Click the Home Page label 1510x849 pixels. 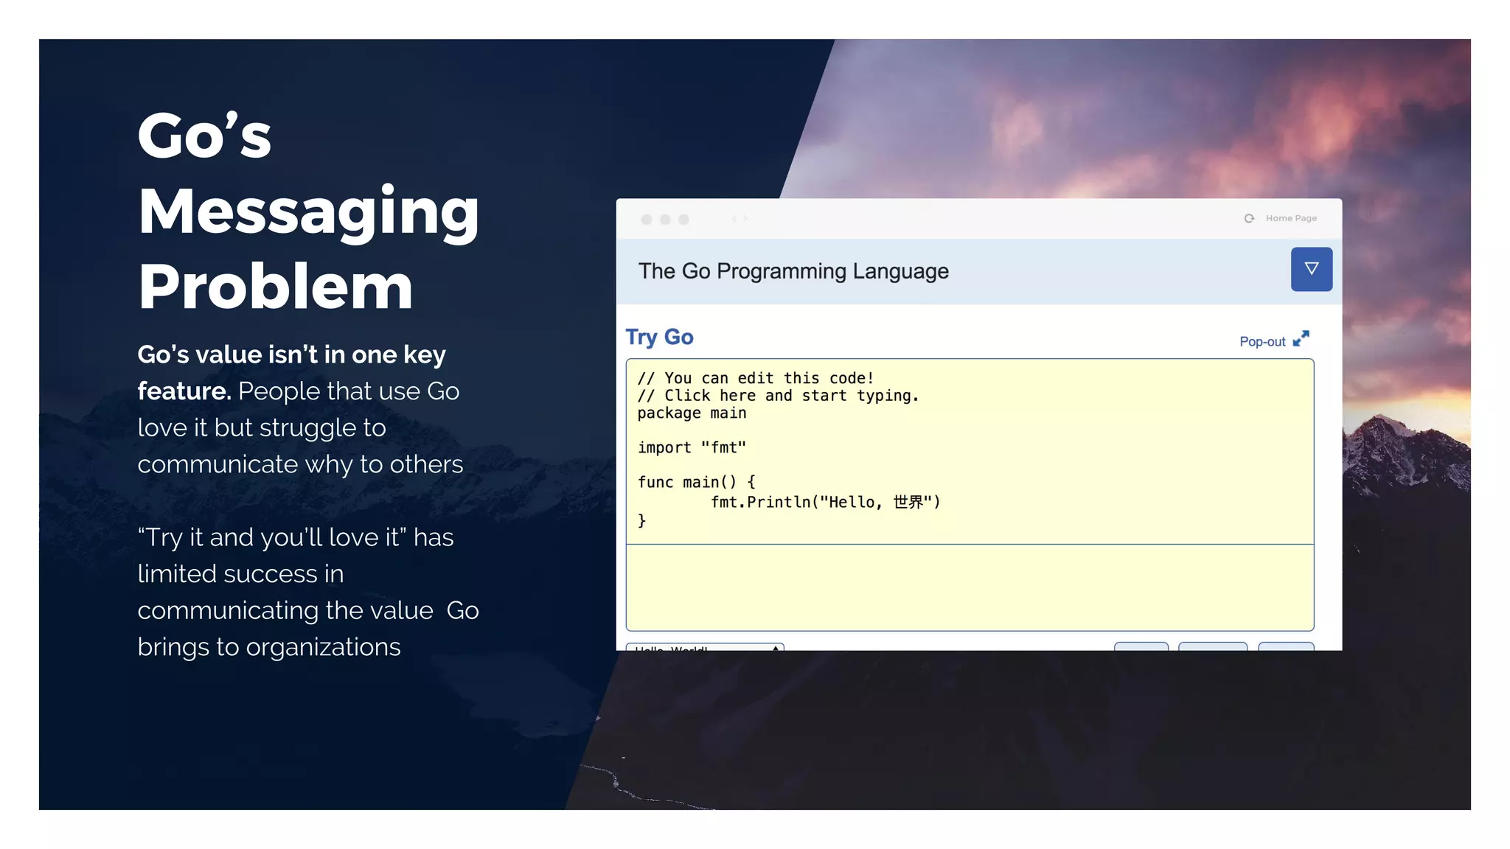point(1291,218)
